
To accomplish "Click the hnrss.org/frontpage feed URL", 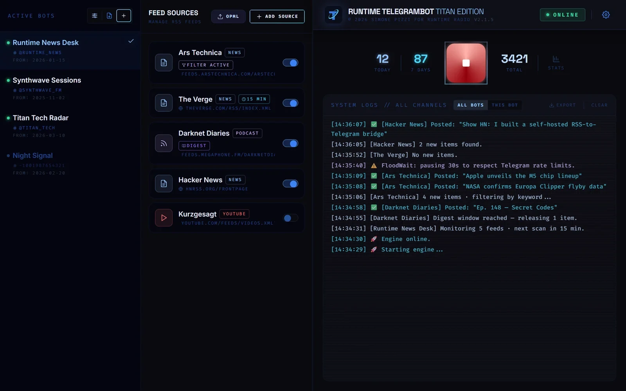I will pos(217,189).
